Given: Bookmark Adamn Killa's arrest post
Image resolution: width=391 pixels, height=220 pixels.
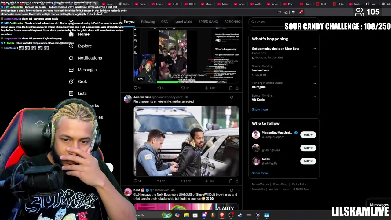Looking at the screenshot, I should 231,181.
